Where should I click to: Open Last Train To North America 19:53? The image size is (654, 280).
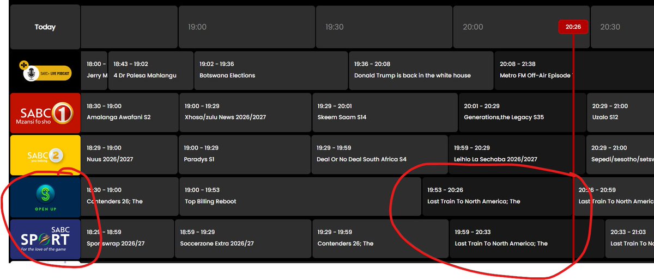pyautogui.click(x=496, y=197)
